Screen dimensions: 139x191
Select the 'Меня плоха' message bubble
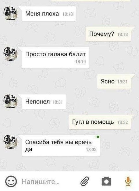[x=49, y=14]
